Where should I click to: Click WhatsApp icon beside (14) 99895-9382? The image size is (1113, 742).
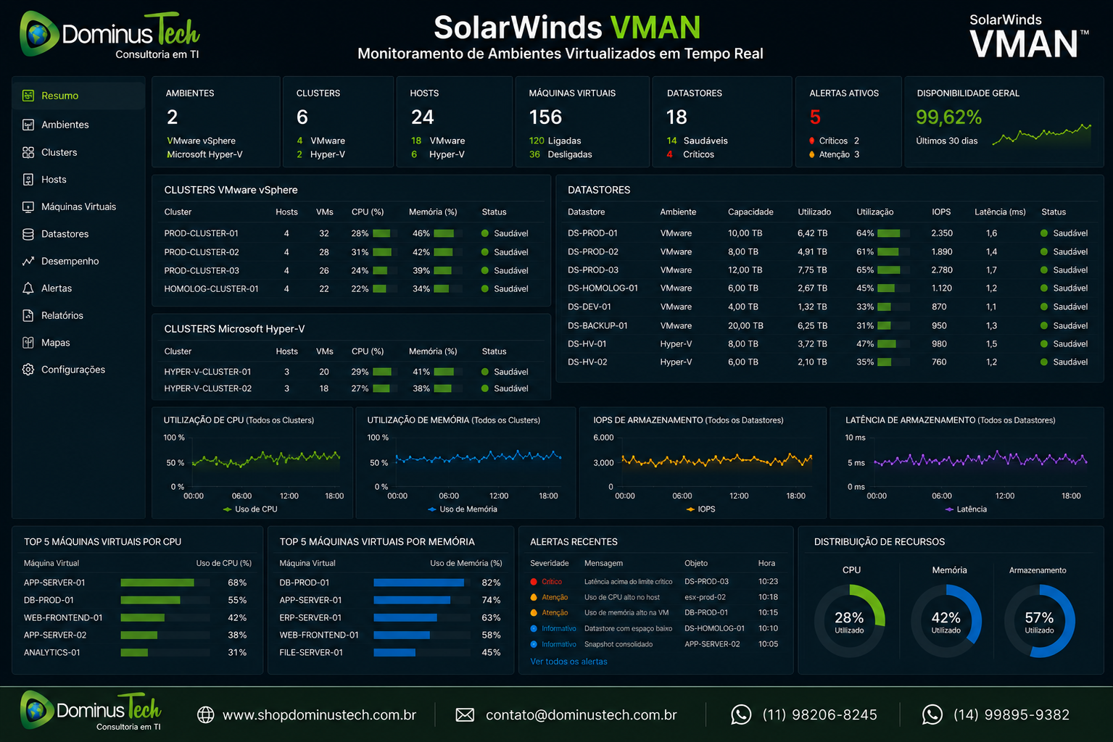click(x=932, y=714)
